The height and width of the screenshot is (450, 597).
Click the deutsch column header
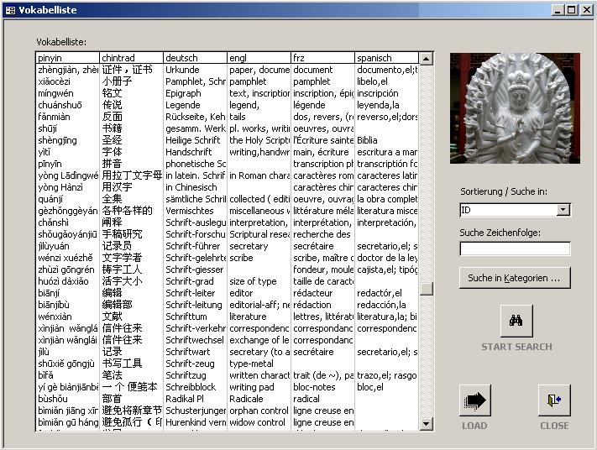click(x=195, y=58)
